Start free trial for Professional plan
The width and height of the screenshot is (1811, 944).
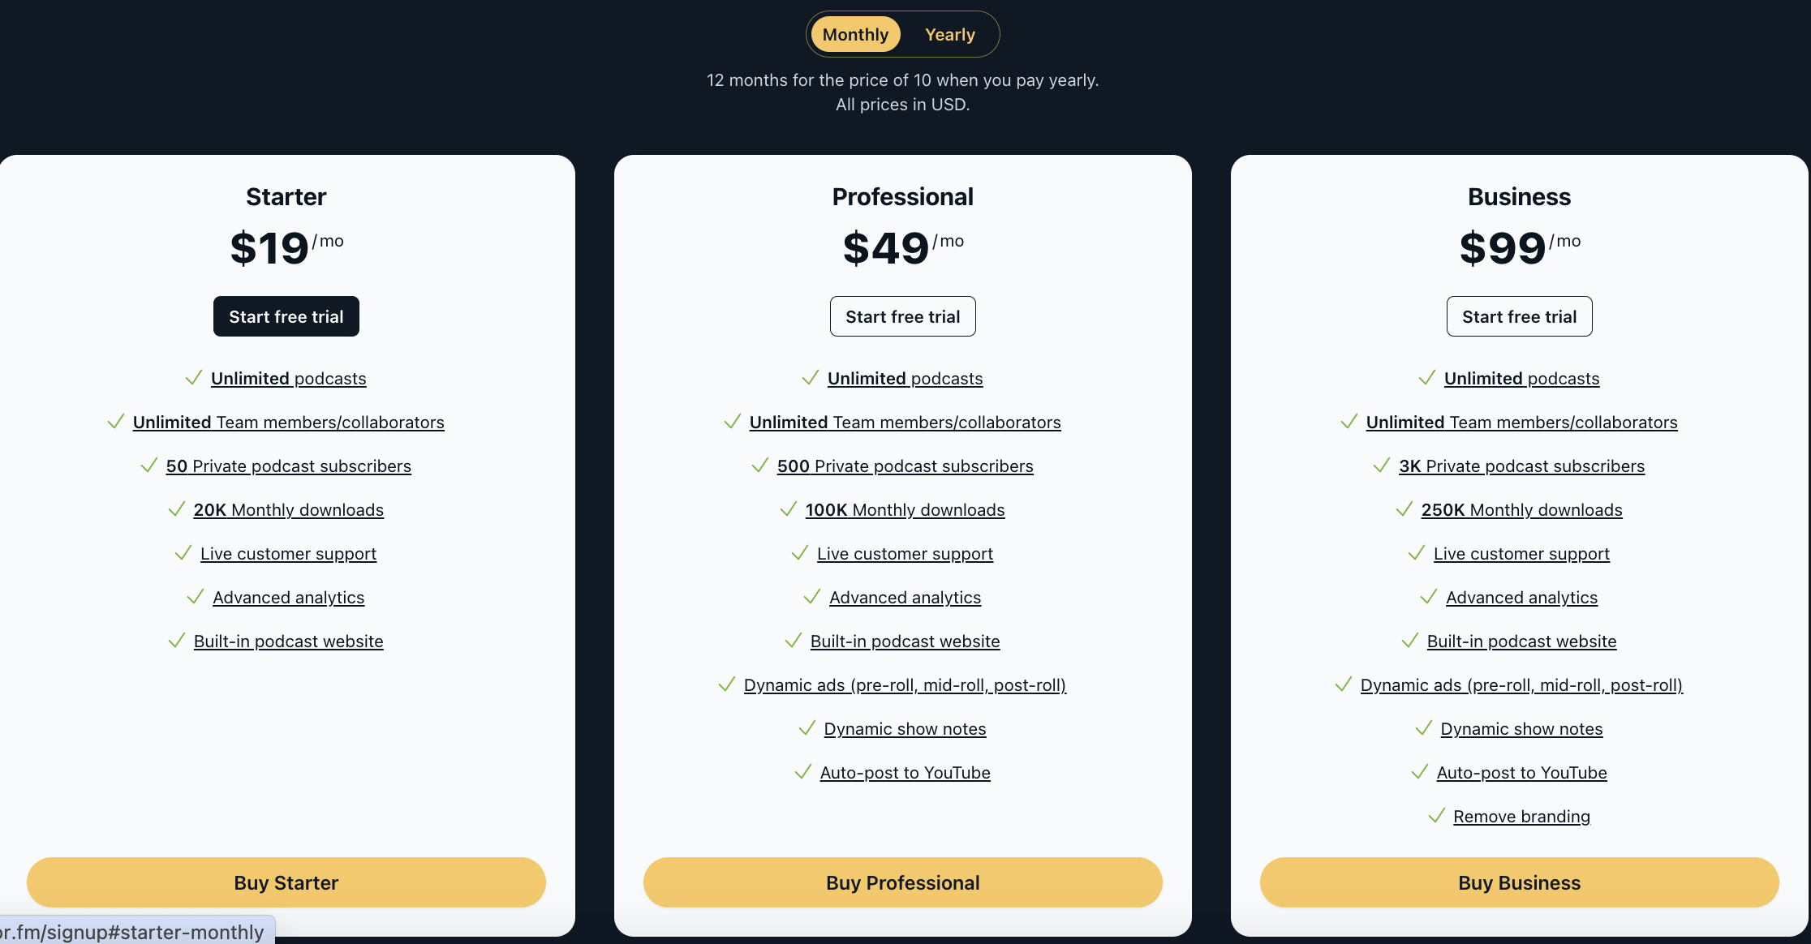[x=902, y=316]
